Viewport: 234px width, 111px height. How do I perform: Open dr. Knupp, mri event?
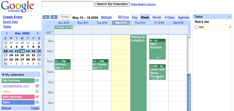point(100,64)
